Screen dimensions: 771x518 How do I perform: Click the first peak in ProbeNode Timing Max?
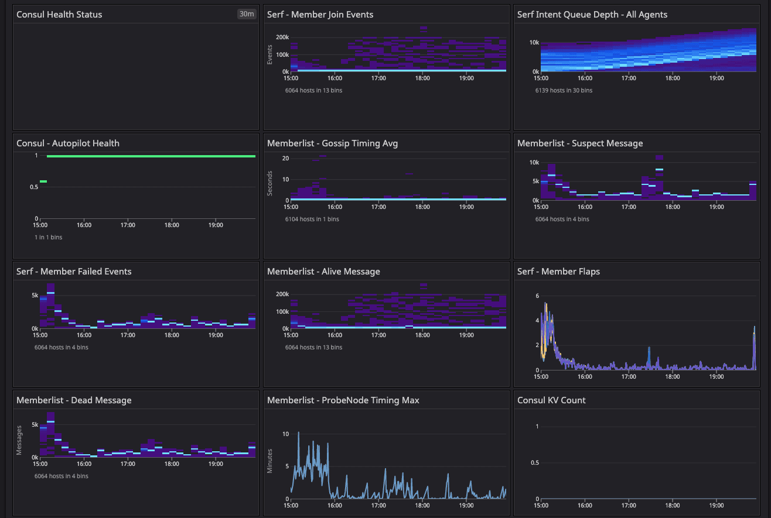point(299,434)
